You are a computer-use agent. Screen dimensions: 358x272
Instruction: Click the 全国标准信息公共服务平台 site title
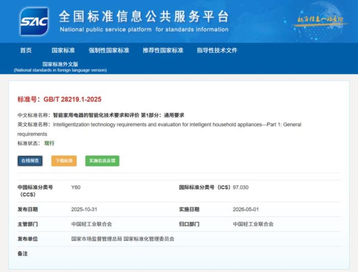coord(144,17)
